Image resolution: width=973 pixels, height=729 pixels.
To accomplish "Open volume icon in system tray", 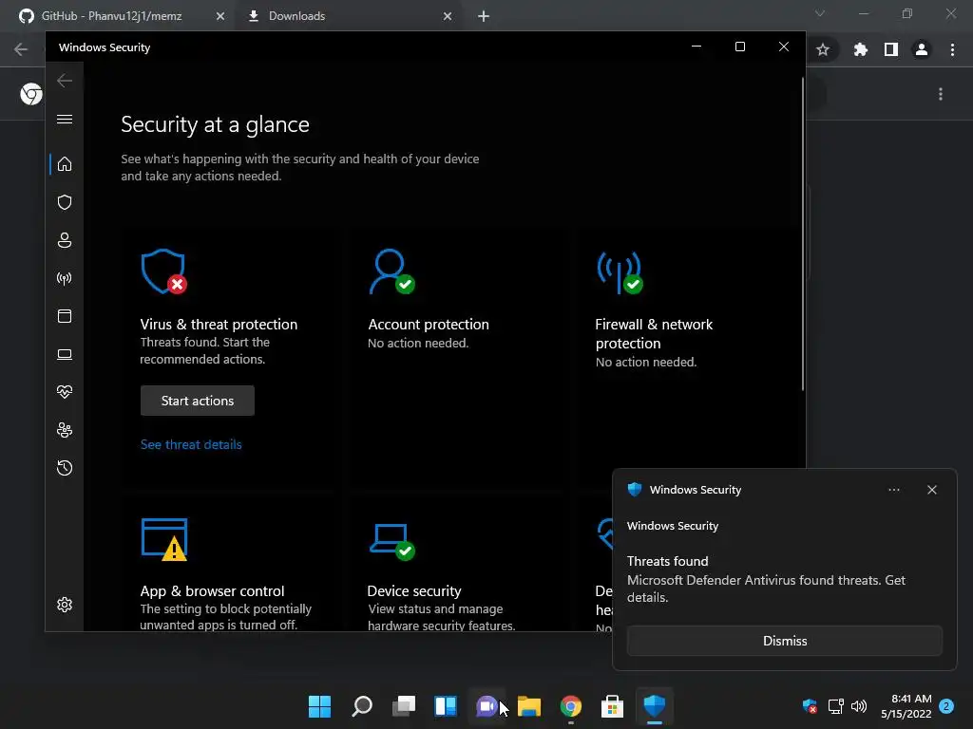I will point(859,706).
